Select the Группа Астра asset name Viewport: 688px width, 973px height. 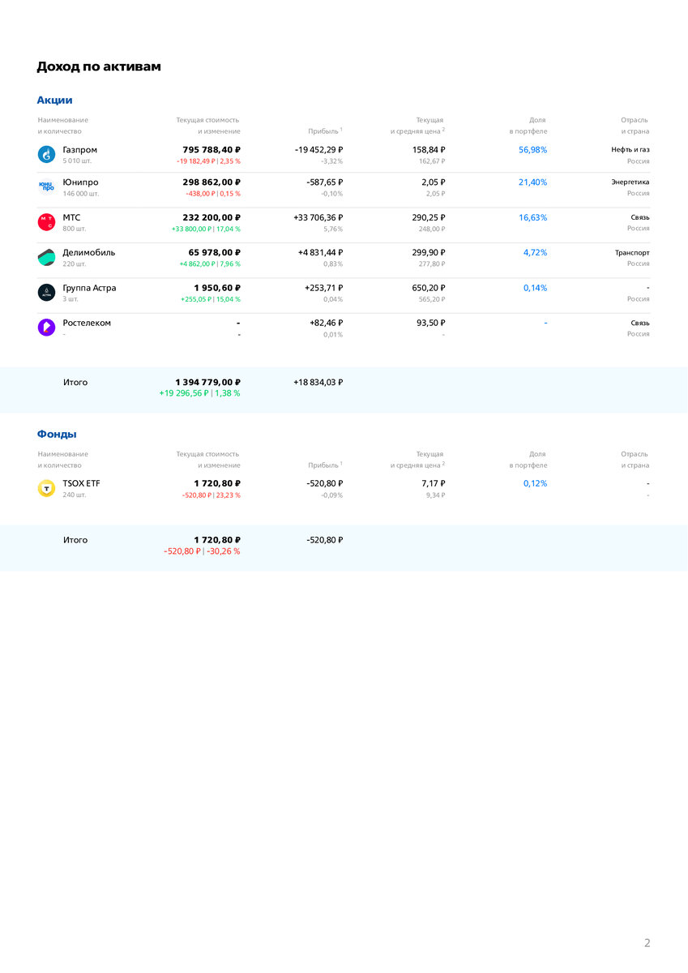[x=89, y=288]
